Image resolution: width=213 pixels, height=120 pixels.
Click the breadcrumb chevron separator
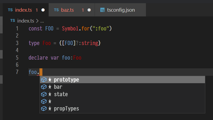click(x=37, y=21)
